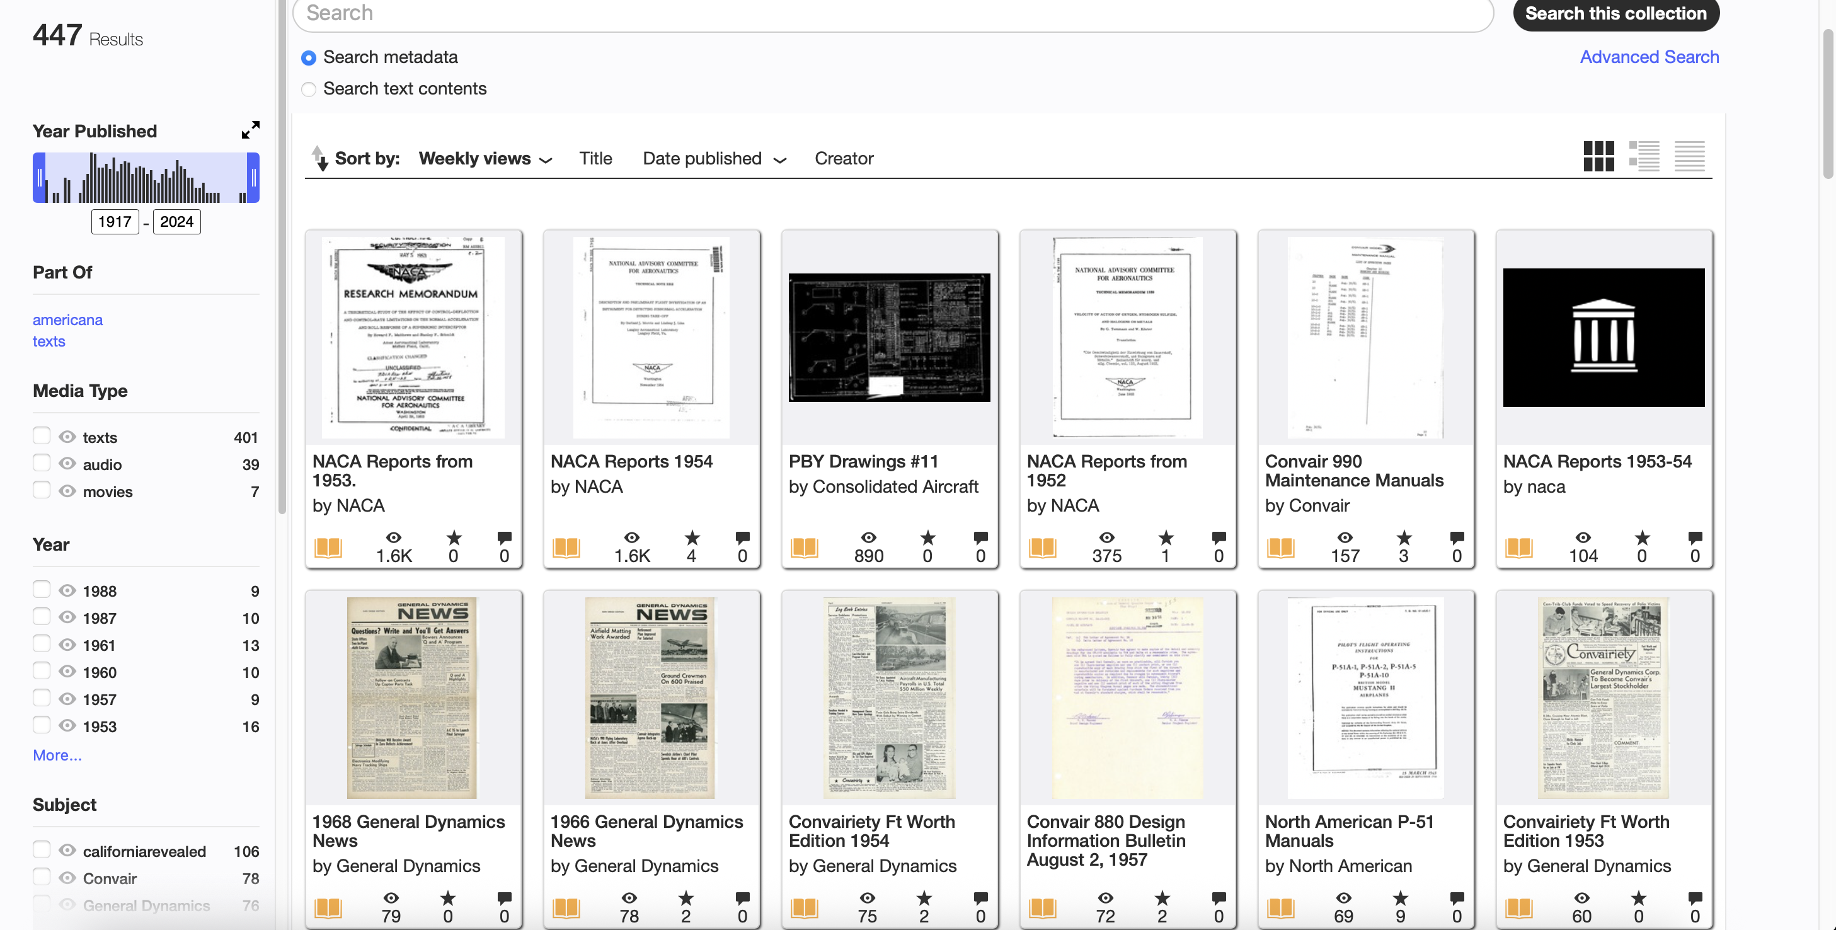Open the Date published sort dropdown

(714, 158)
